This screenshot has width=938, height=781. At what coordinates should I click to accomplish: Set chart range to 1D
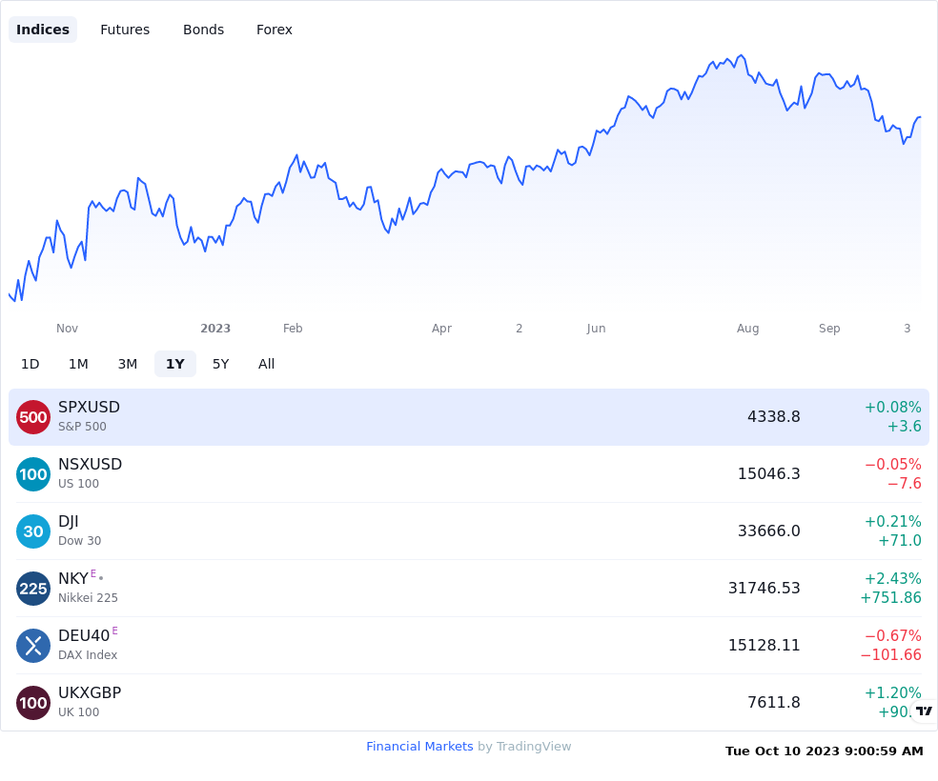pyautogui.click(x=30, y=364)
